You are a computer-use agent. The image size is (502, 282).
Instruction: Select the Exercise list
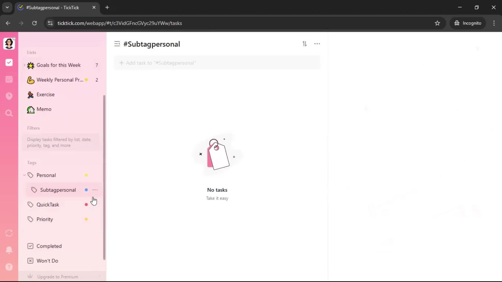[x=45, y=95]
